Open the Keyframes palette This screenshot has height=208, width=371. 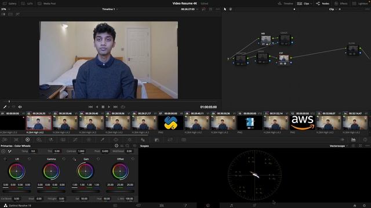click(342, 140)
